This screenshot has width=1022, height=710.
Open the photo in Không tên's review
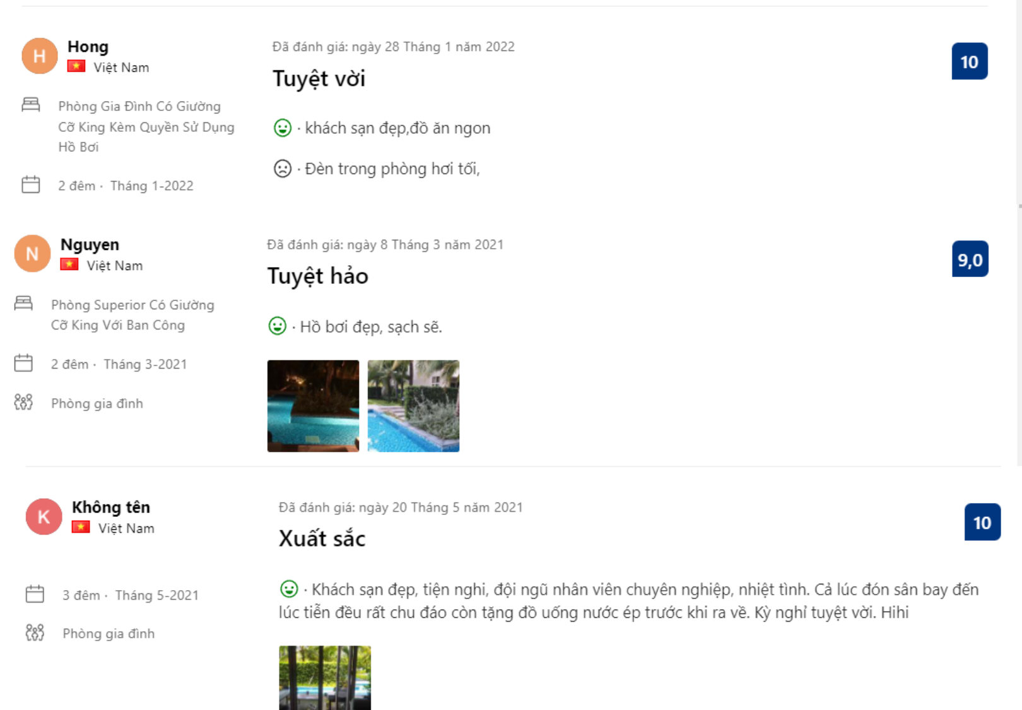pos(325,677)
